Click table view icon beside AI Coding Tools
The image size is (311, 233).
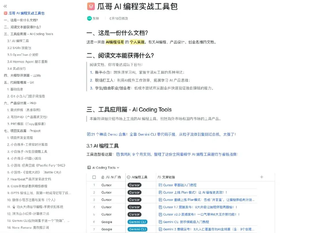pyautogui.click(x=89, y=167)
